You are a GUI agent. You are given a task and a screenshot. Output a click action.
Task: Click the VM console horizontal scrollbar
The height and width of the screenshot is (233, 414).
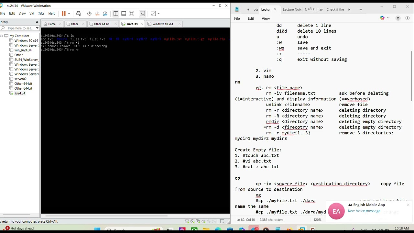[107, 216]
